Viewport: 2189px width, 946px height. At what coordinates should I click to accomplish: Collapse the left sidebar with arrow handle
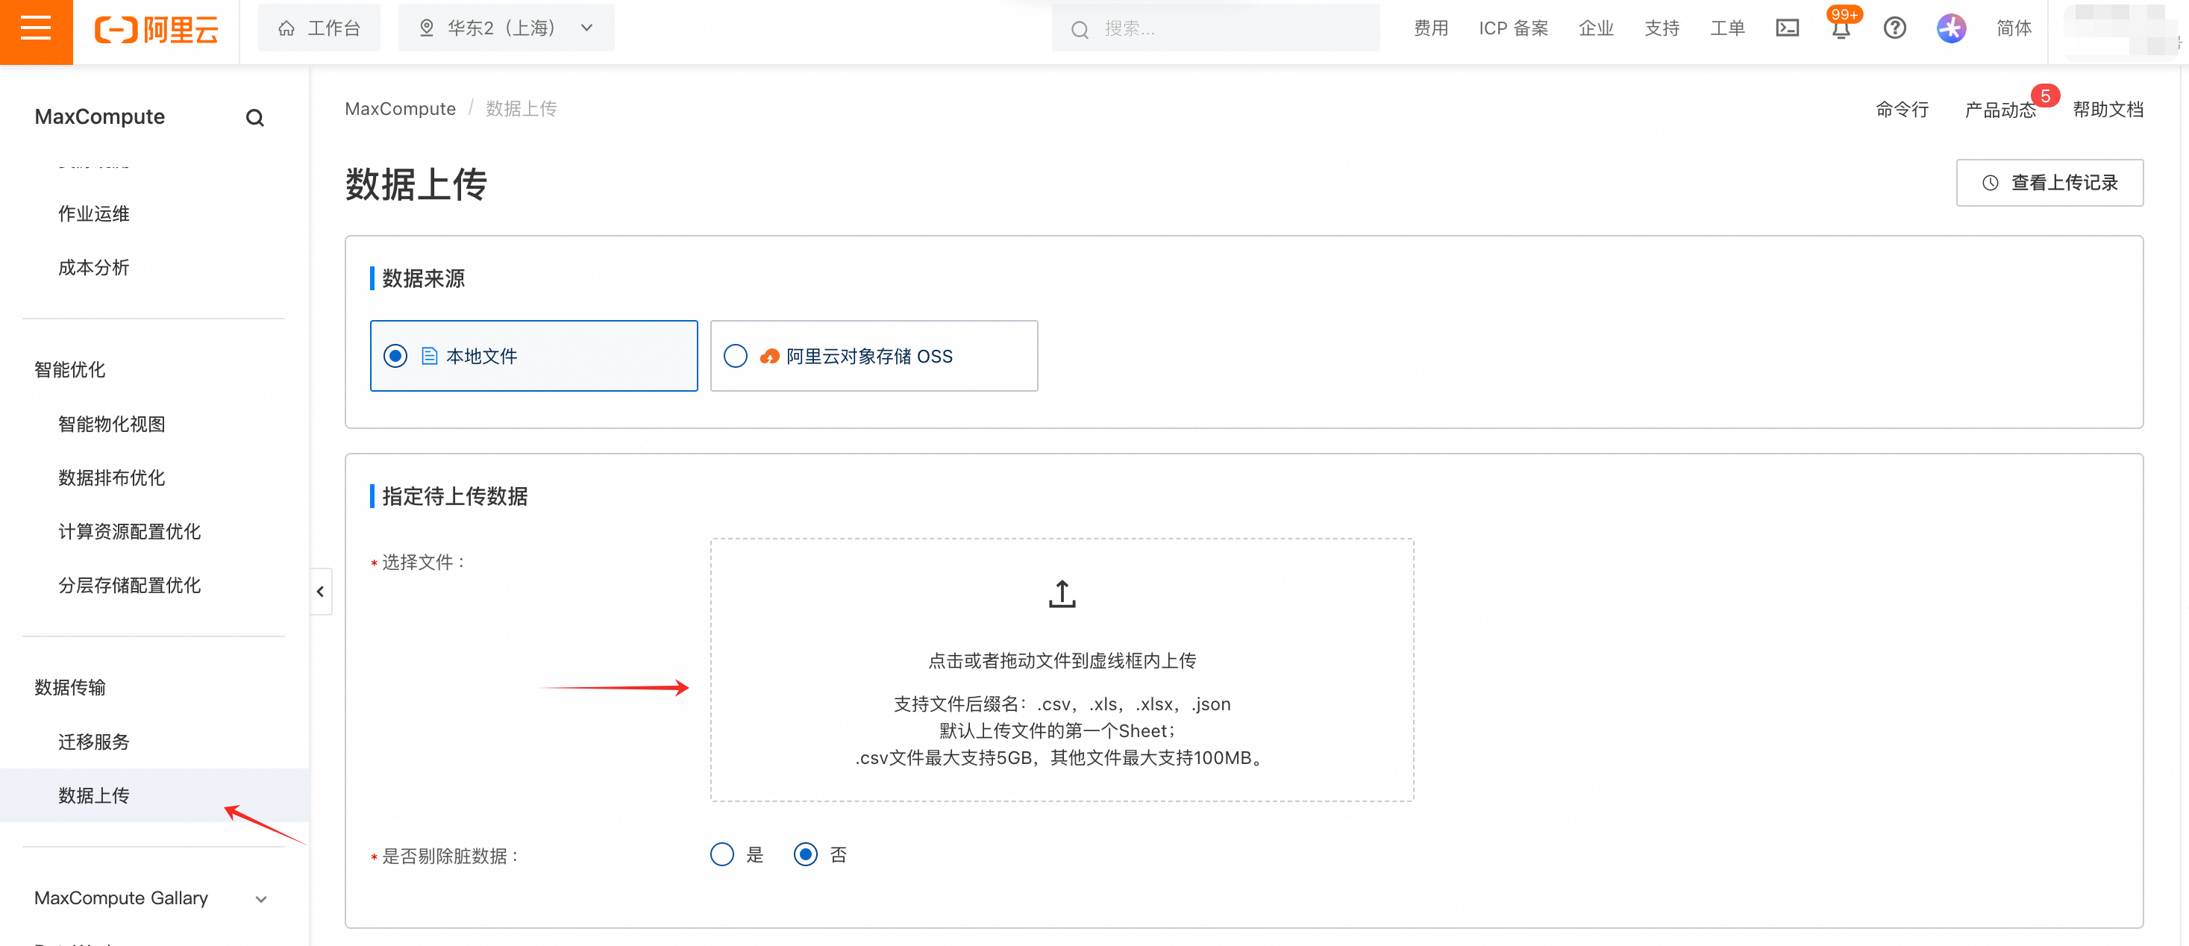pos(319,592)
